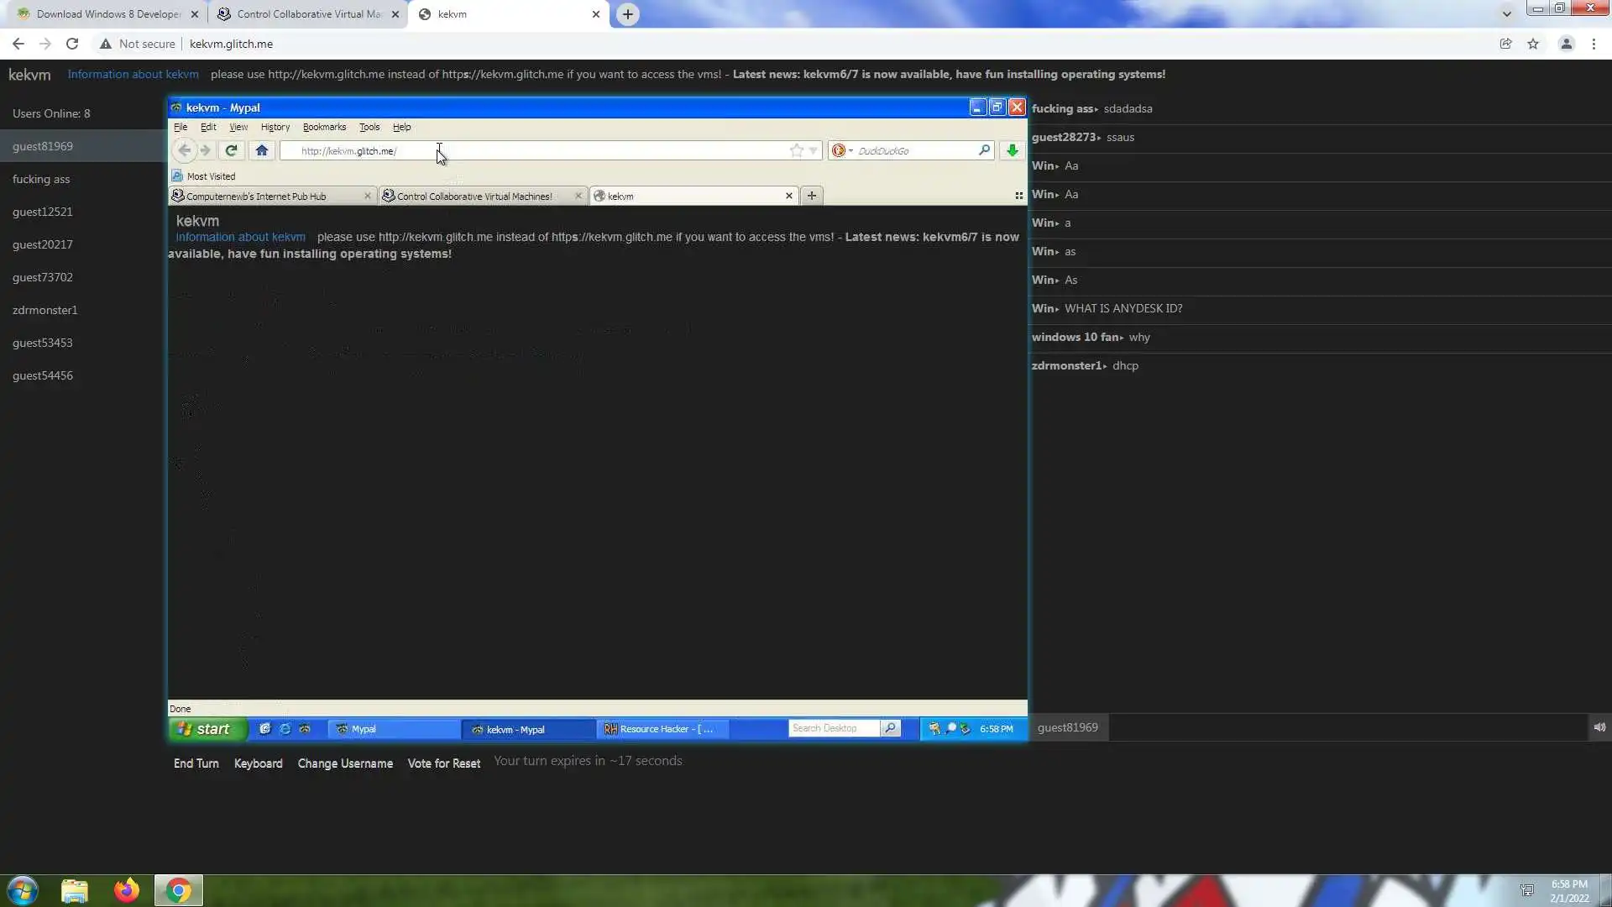Viewport: 1612px width, 907px height.
Task: Expand Mypal's URL history dropdown arrow
Action: coord(813,150)
